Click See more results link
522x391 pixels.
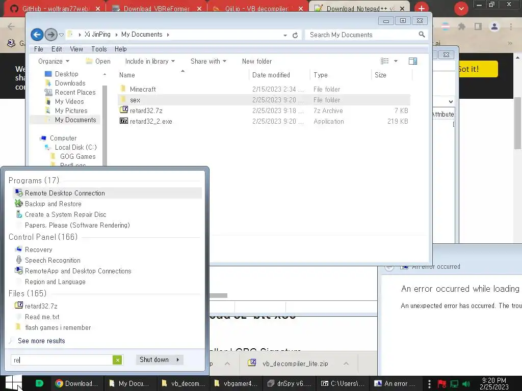[x=41, y=341]
